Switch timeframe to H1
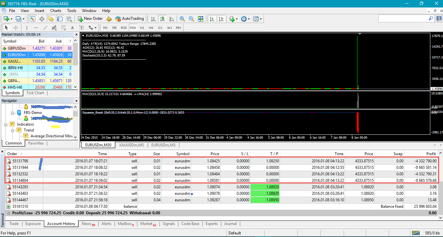This screenshot has height=237, width=443. [142, 28]
